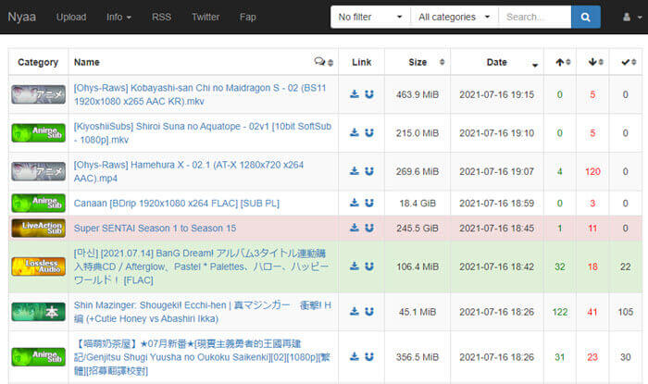The width and height of the screenshot is (648, 384).
Task: Open the user account dropdown
Action: click(632, 17)
